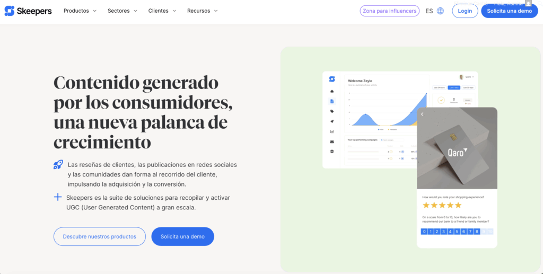Open the bar chart icon in the mockup sidebar

click(332, 131)
